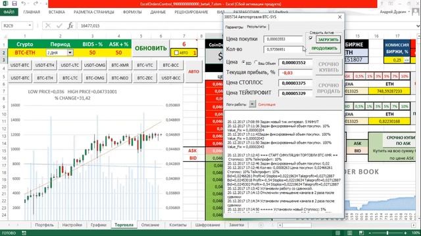Open the Заметки sheet tab
421x236 pixels.
[x=236, y=225]
